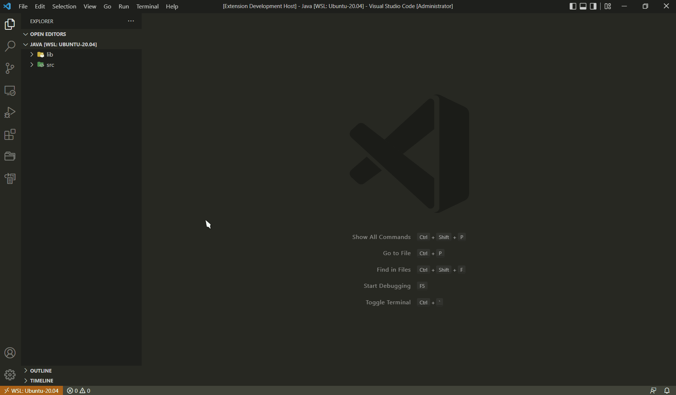
Task: Open the Terminal menu
Action: tap(147, 6)
